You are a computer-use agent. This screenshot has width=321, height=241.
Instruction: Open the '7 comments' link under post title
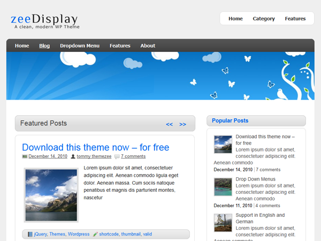tap(133, 156)
